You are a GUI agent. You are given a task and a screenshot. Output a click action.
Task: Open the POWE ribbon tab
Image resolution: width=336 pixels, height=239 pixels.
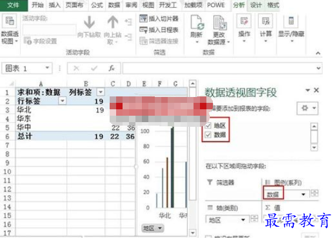pyautogui.click(x=216, y=5)
